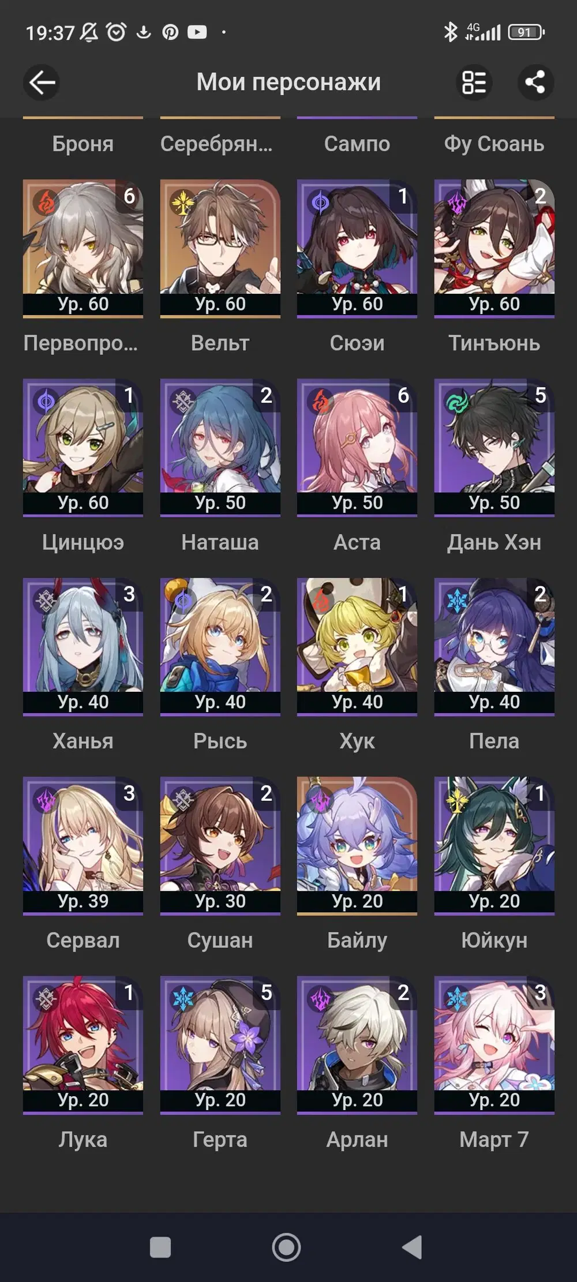Tap the ice element icon on Пела
577x1282 pixels.
456,601
